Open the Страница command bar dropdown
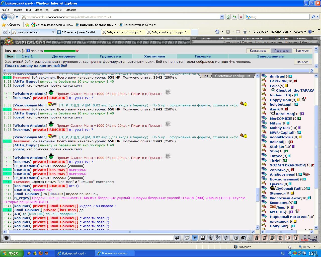The height and width of the screenshot is (257, 321). coord(261,32)
